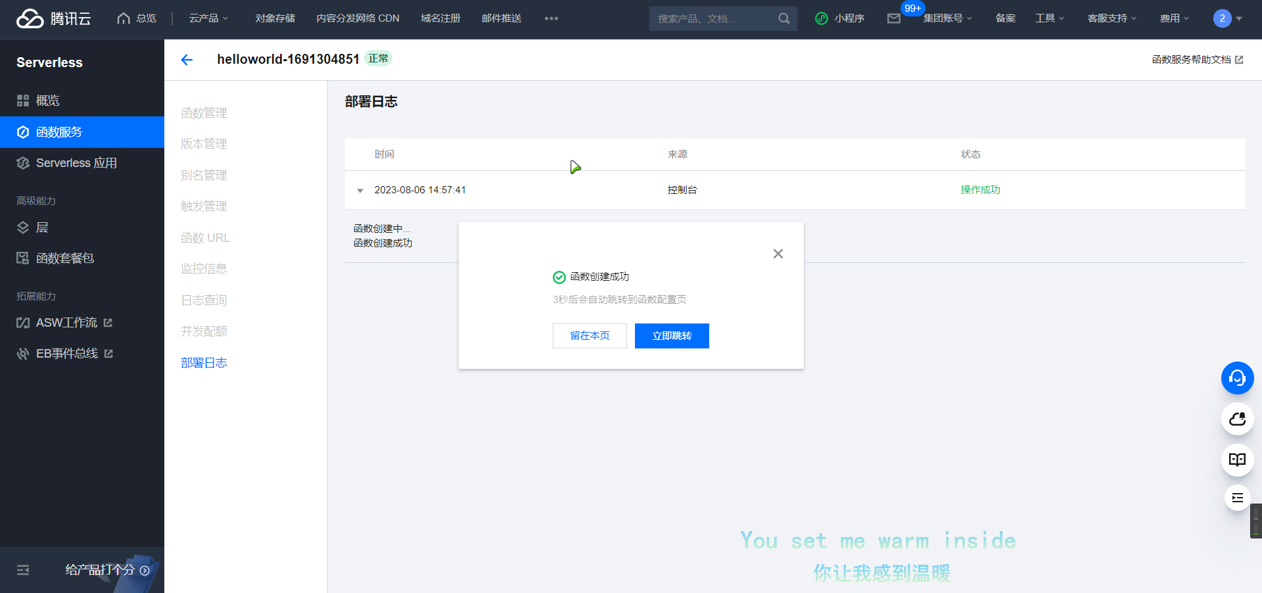The height and width of the screenshot is (593, 1262).
Task: Open the documentation book floating icon
Action: pos(1237,460)
